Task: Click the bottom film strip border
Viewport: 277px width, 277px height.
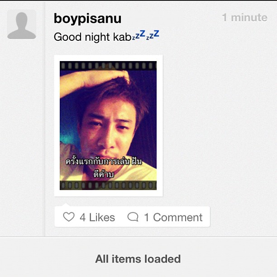Action: pos(108,185)
